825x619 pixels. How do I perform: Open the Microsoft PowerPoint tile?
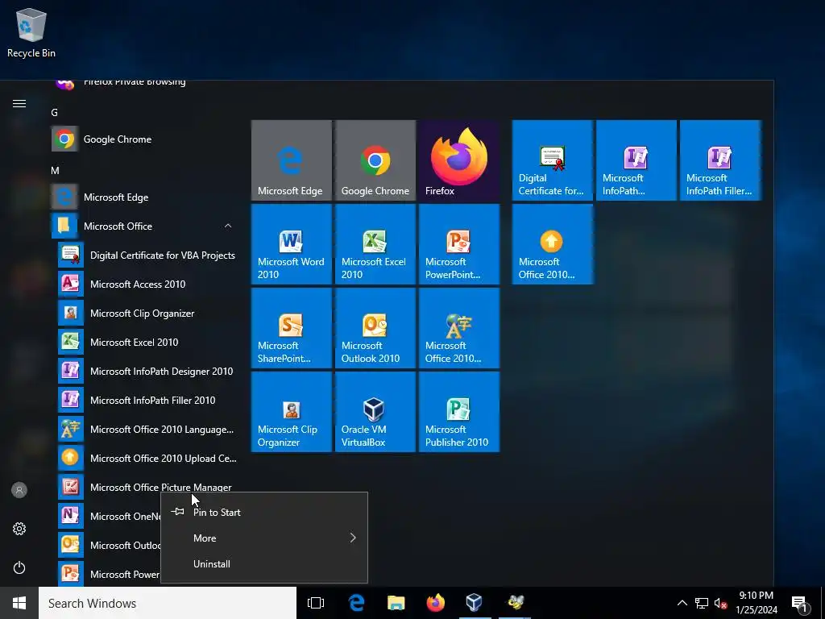point(458,244)
